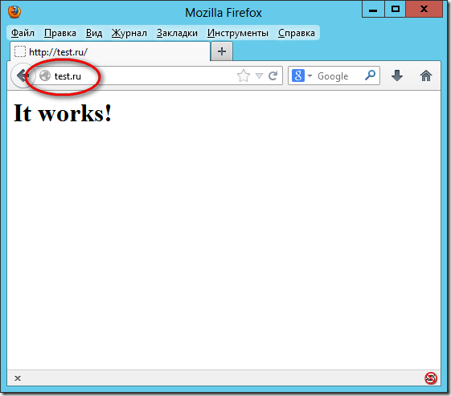Click the red blocked status icon
Image resolution: width=451 pixels, height=396 pixels.
coord(431,378)
